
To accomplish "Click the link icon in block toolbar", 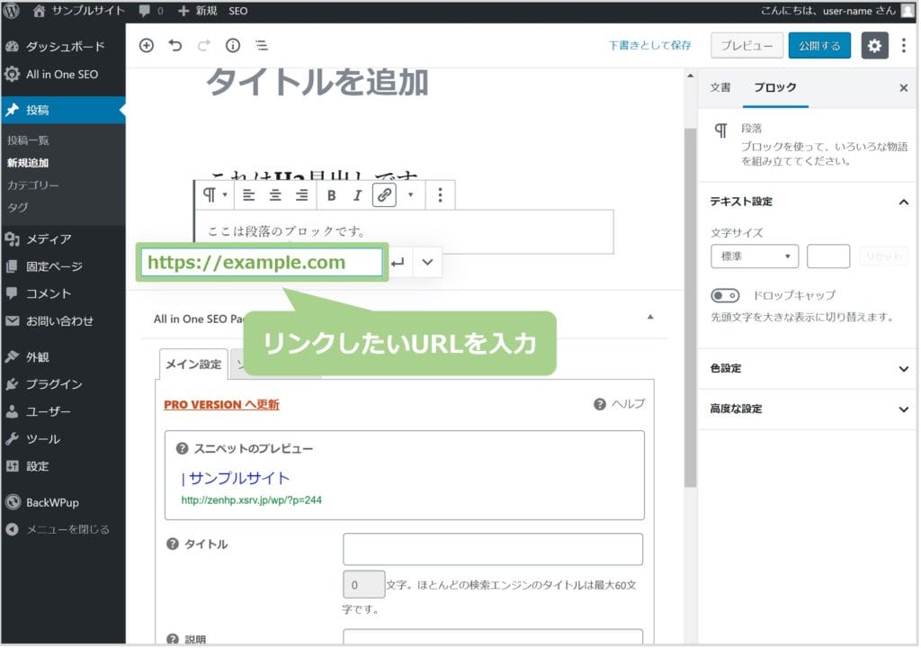I will point(384,195).
